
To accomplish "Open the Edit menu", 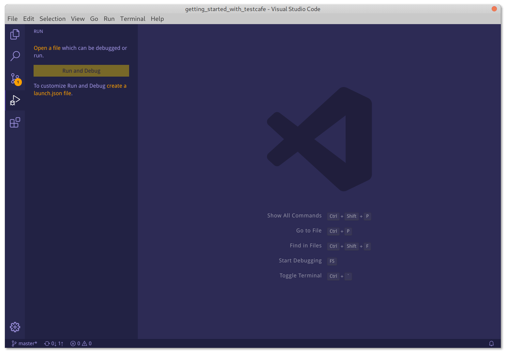I will click(x=29, y=19).
